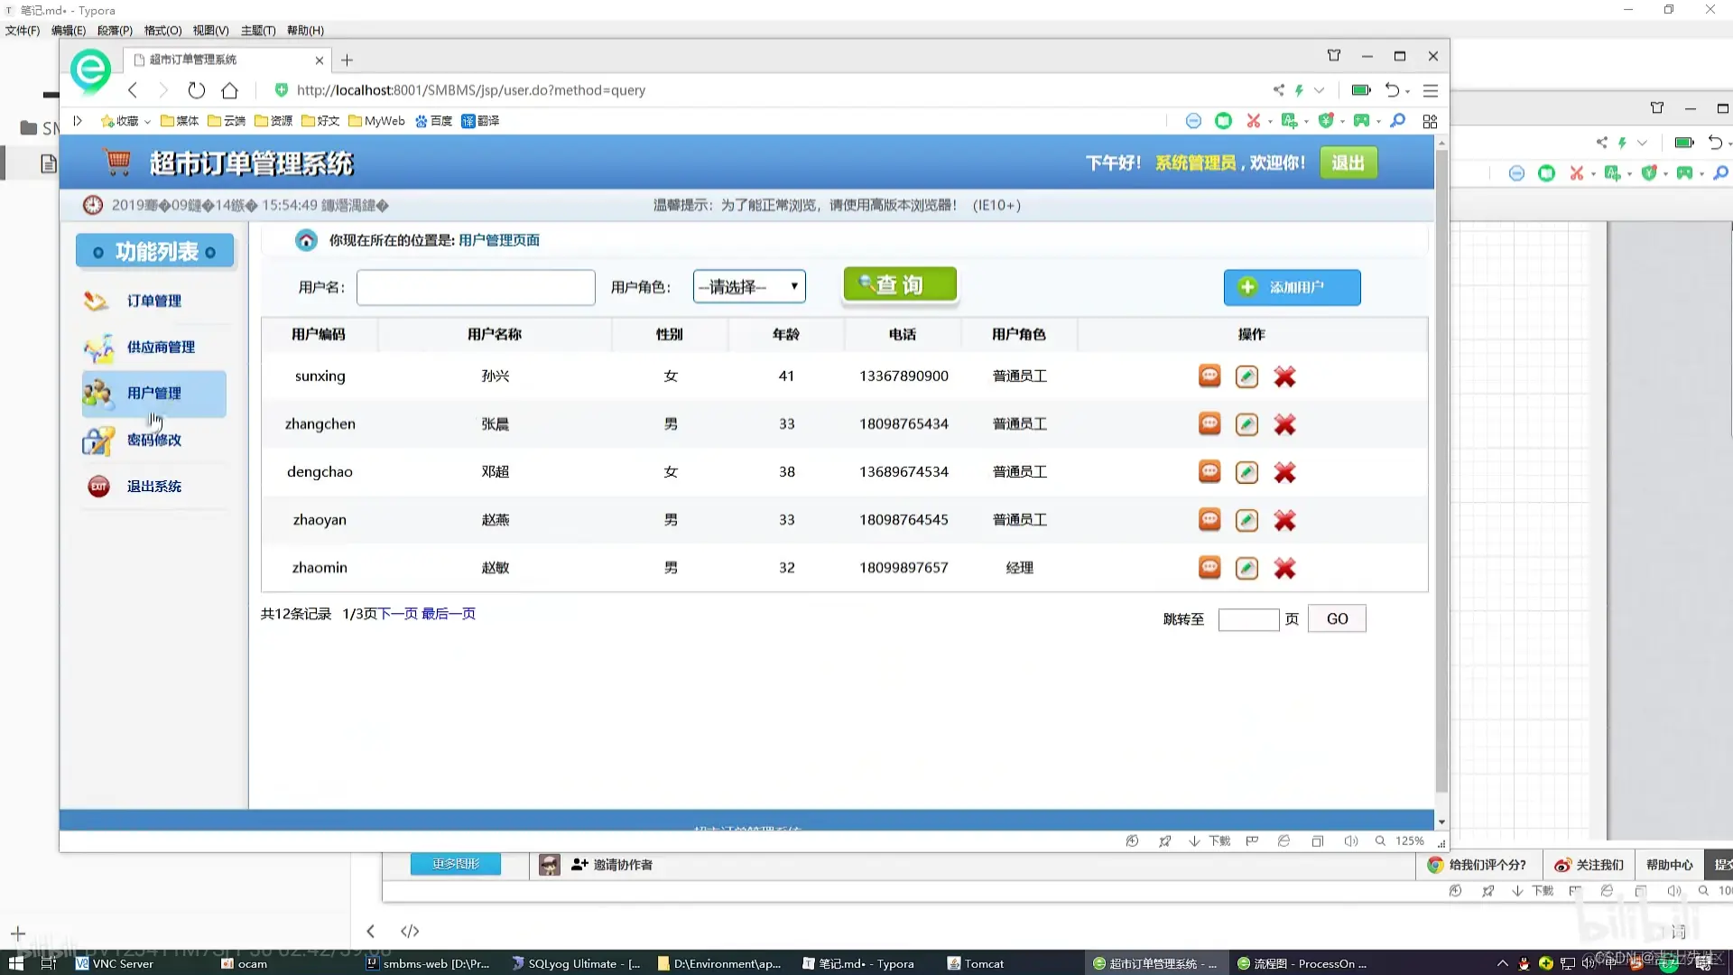Click view icon for user sunxing
The image size is (1733, 975).
click(x=1209, y=376)
